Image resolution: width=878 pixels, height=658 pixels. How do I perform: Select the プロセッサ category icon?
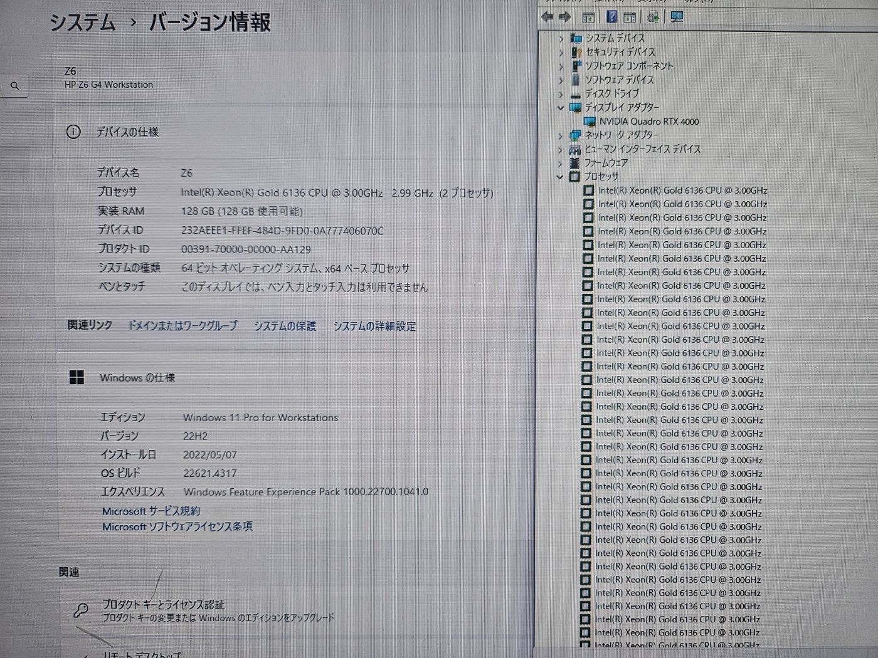574,177
